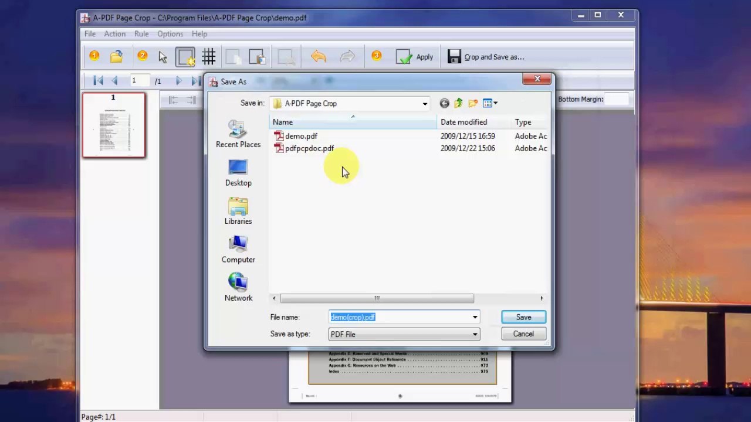Toggle the grid tool icon
751x422 pixels.
point(209,57)
